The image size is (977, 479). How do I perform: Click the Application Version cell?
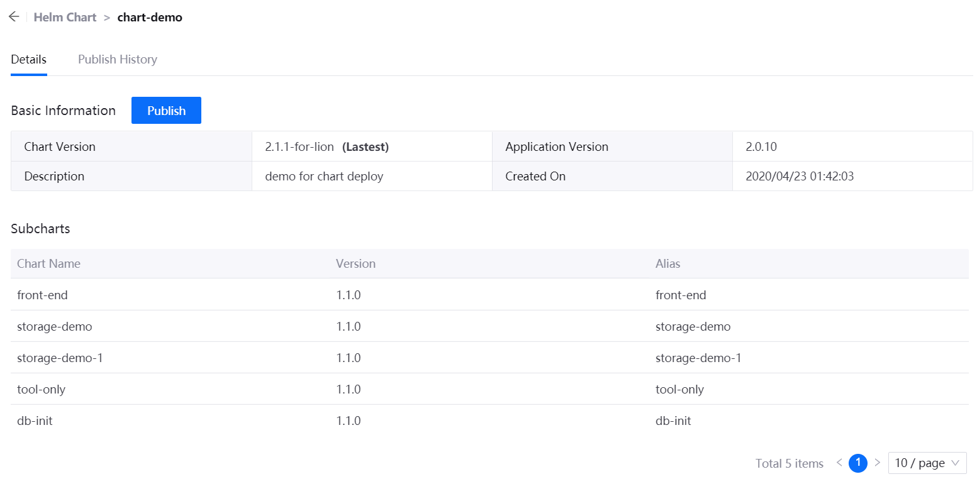click(x=556, y=146)
